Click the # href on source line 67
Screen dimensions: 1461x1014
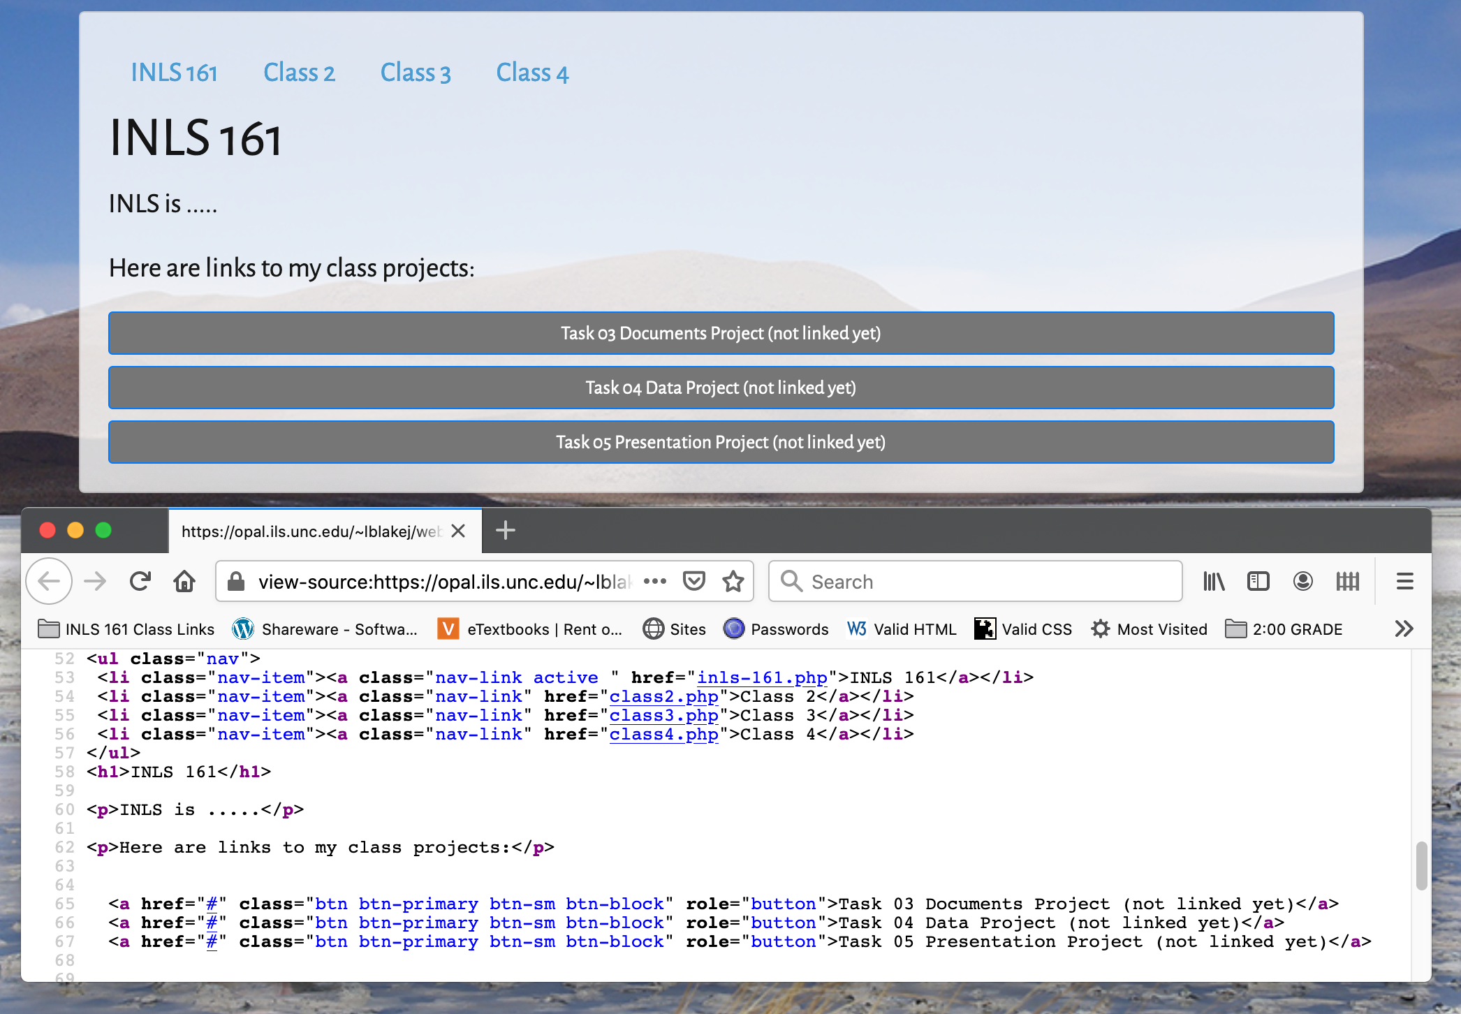(x=212, y=941)
